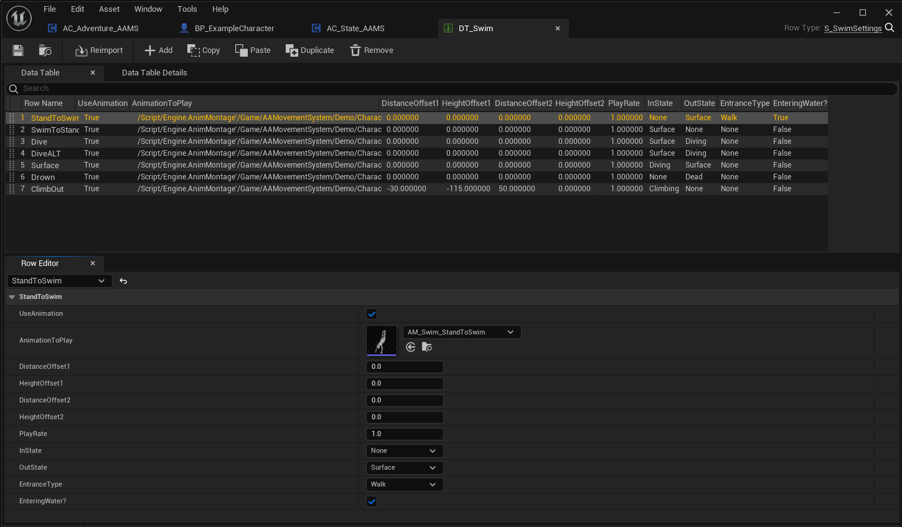Uncheck the UseAnimation checkbox
The height and width of the screenshot is (527, 902).
click(372, 314)
